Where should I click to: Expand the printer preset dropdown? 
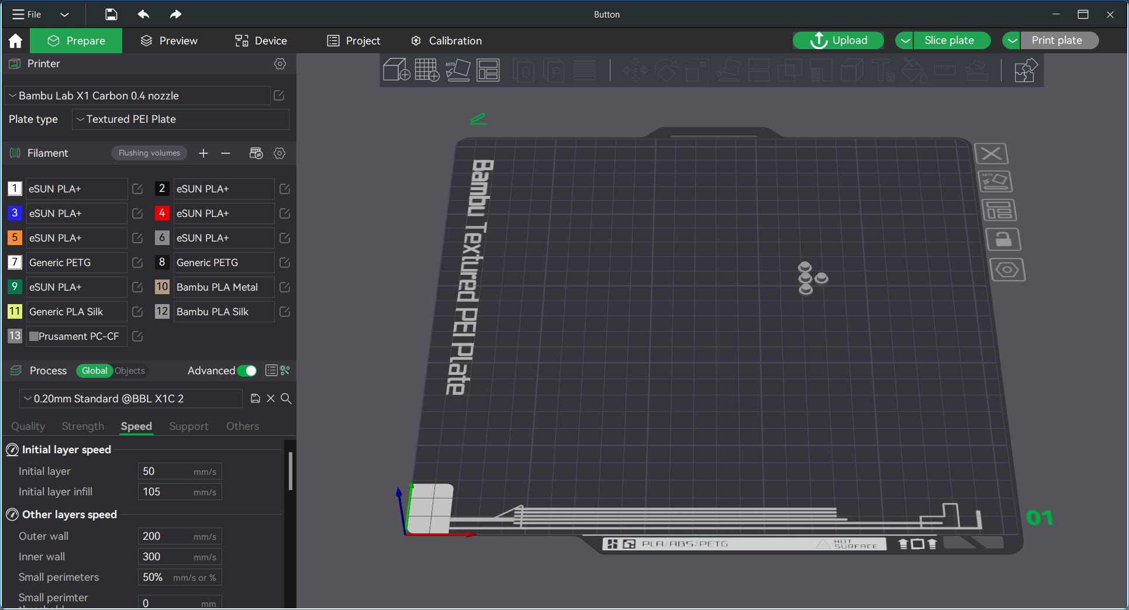[137, 96]
